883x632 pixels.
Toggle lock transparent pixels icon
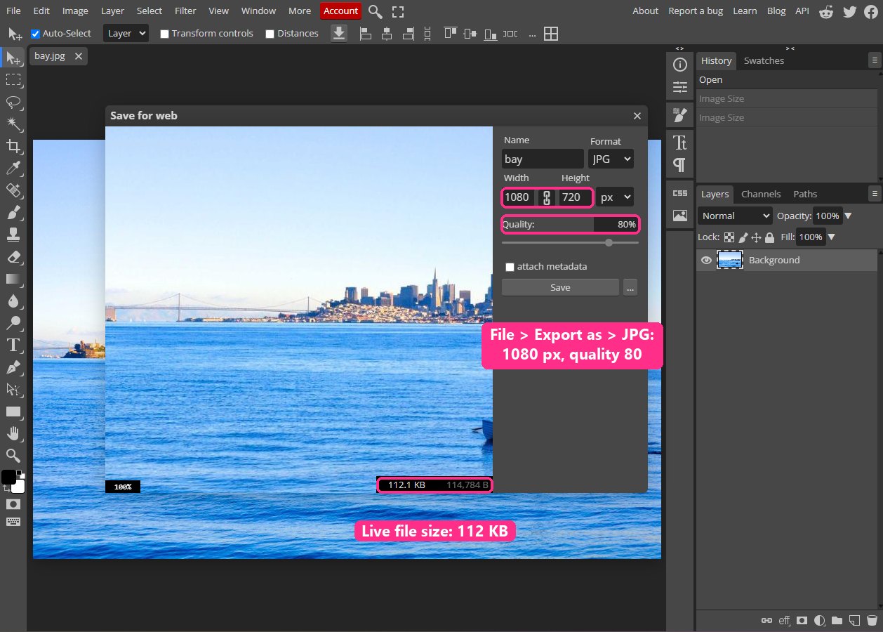point(729,237)
